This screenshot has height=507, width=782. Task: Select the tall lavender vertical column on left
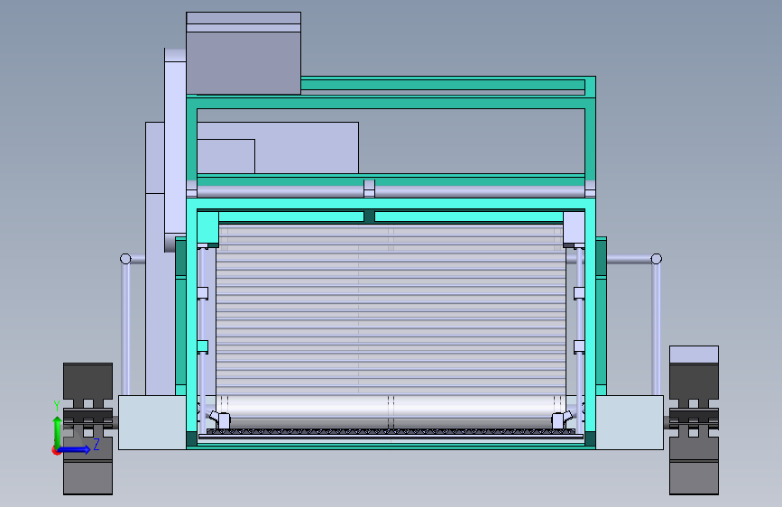point(175,150)
